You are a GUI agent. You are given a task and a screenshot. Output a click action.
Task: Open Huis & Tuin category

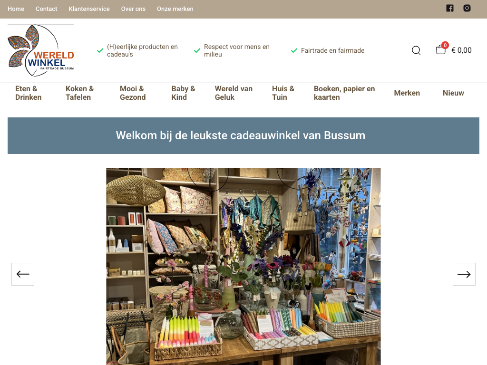tap(283, 93)
